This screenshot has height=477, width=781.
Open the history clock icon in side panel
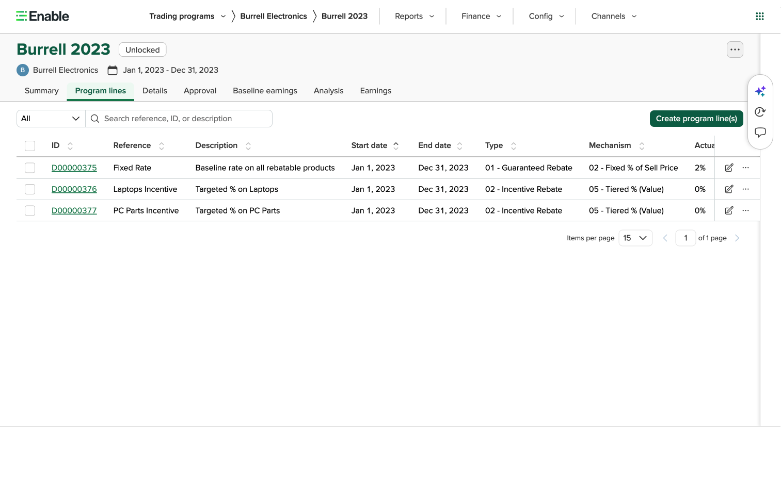click(760, 112)
